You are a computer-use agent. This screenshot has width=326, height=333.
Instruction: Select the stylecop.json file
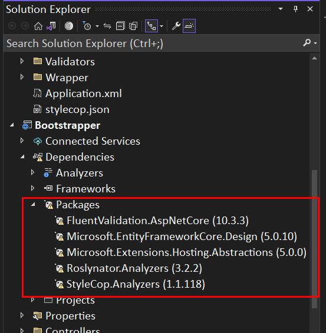[77, 109]
